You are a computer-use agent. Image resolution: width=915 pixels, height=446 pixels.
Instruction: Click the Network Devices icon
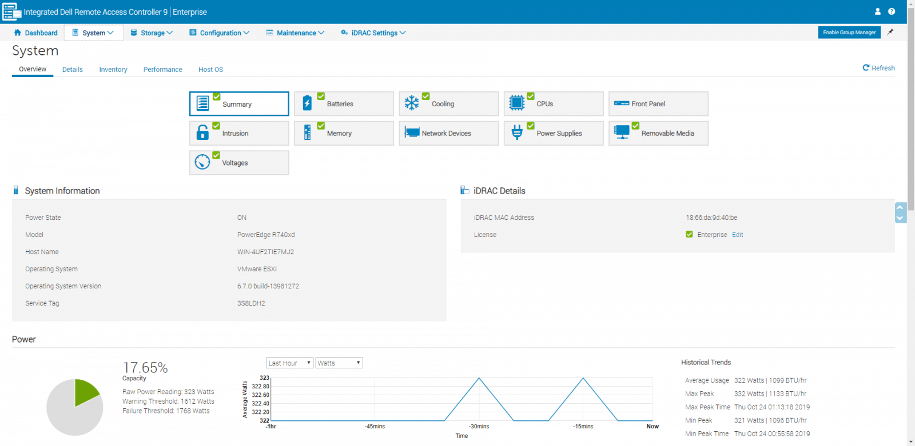point(412,132)
